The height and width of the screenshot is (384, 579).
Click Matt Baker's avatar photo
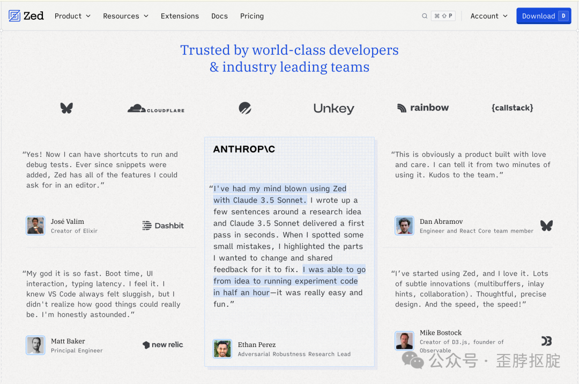[35, 345]
